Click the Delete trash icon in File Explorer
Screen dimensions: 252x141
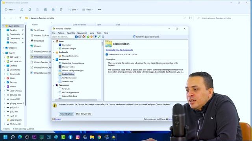(61, 9)
